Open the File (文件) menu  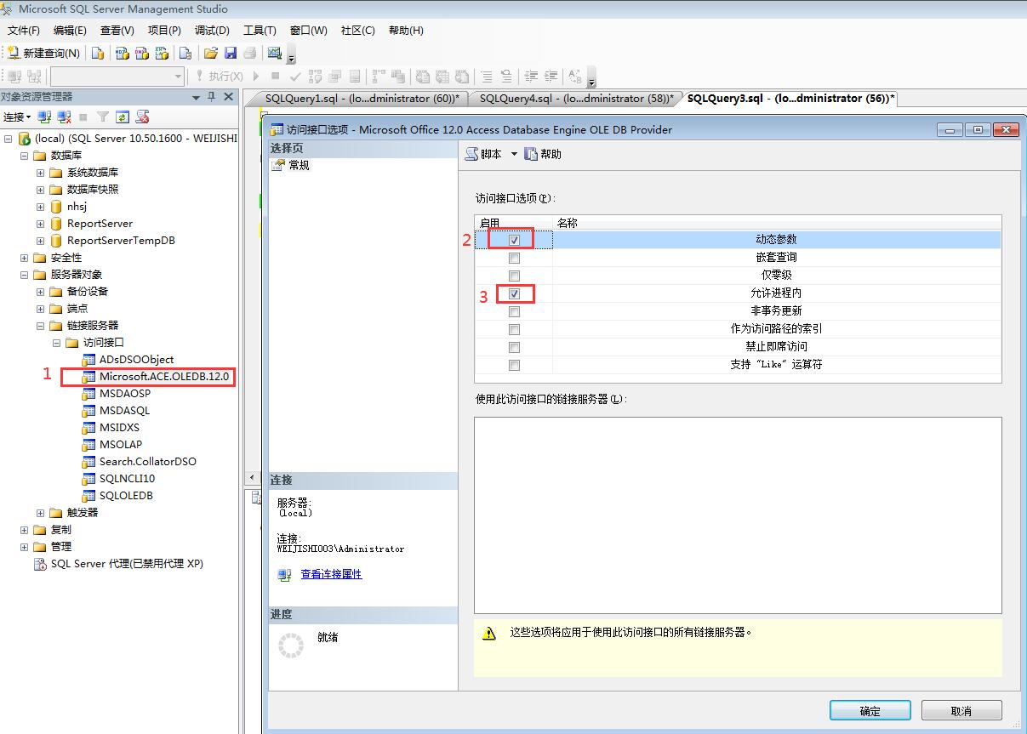[x=23, y=31]
